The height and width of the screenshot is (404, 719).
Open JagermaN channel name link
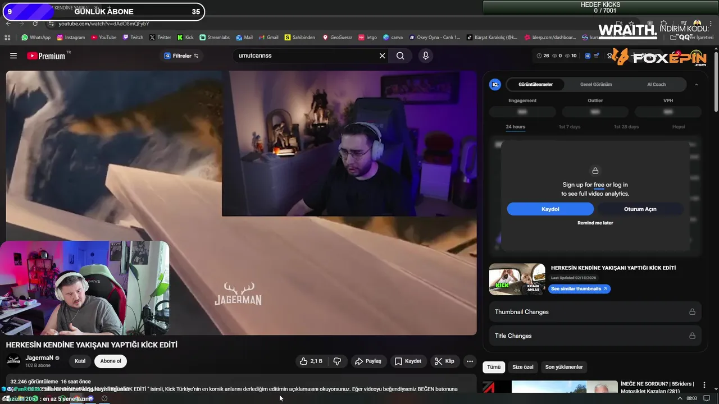39,358
